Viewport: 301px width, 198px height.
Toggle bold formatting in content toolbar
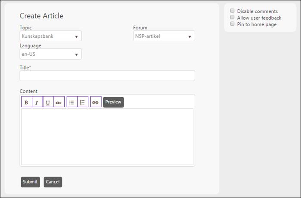(26, 102)
